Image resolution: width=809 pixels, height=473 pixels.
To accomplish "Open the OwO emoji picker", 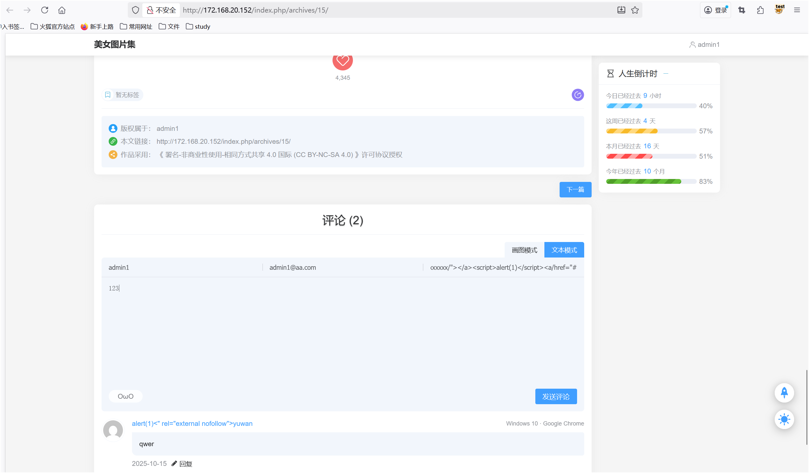I will point(126,396).
